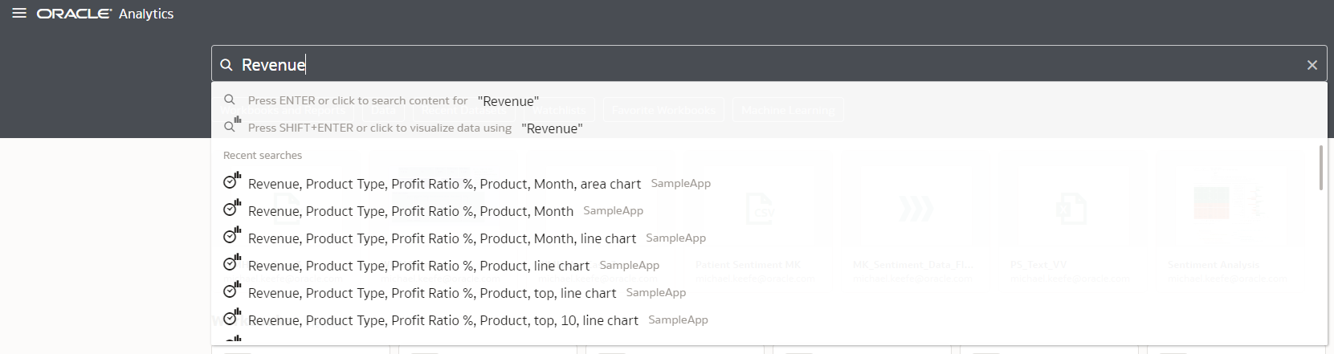Click the suggestions list scrollbar
This screenshot has height=354, width=1334.
[1321, 169]
